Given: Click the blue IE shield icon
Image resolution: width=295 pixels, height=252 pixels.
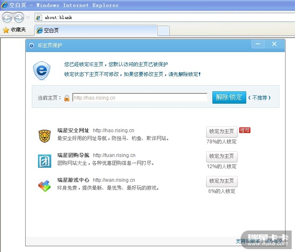Looking at the screenshot, I should pos(42,71).
